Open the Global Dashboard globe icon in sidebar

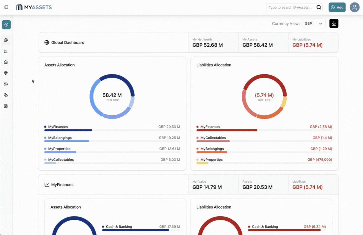point(6,40)
